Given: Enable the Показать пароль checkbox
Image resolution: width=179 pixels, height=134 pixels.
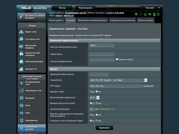Looking at the screenshot, I should tap(117, 59).
